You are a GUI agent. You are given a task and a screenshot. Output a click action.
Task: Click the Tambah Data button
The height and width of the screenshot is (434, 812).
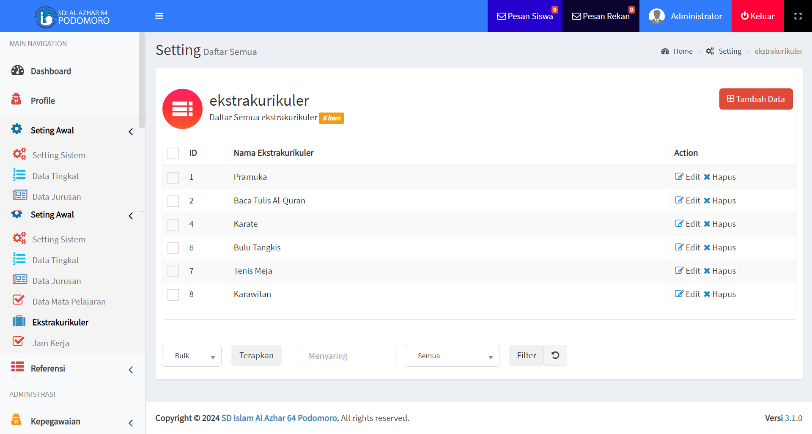point(756,99)
